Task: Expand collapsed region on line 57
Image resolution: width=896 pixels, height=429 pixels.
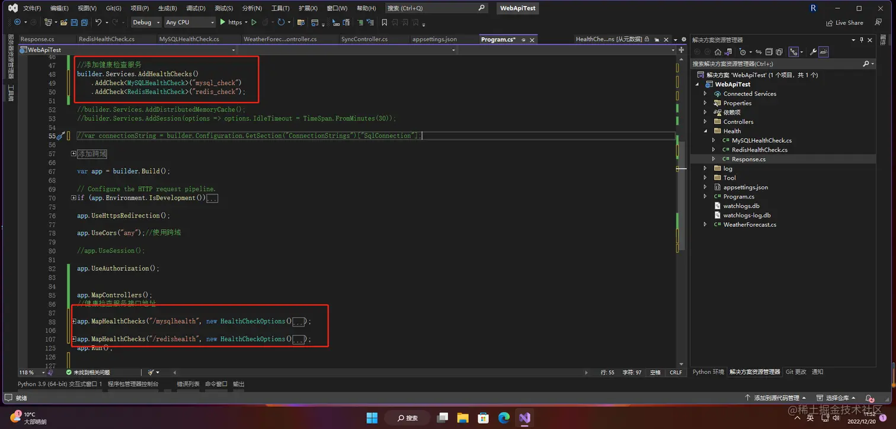Action: tap(74, 153)
